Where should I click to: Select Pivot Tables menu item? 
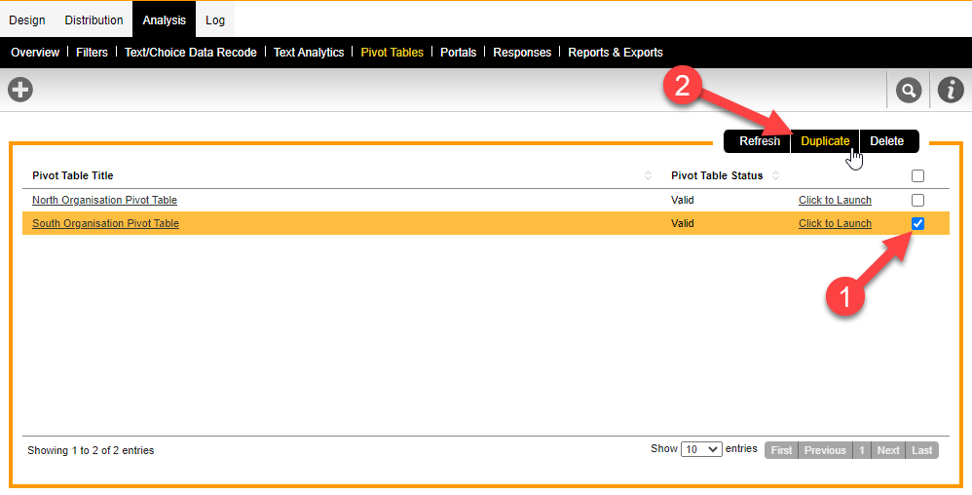point(392,53)
